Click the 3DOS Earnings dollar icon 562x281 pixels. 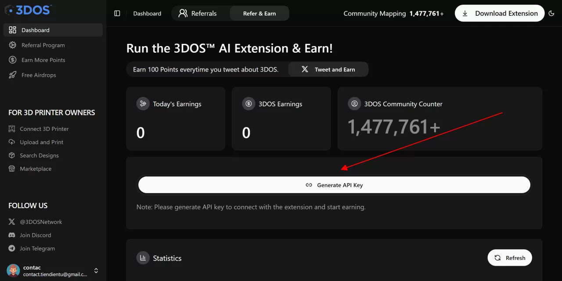(249, 104)
